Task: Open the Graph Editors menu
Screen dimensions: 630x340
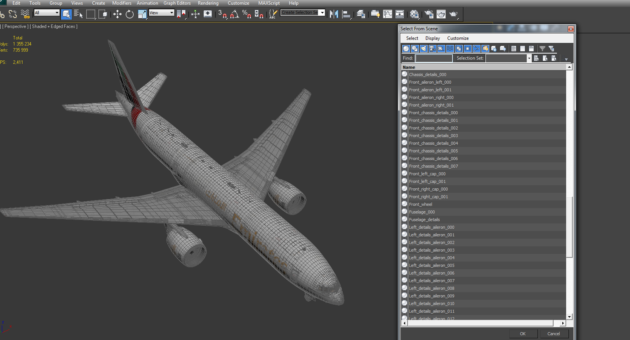Action: coord(177,3)
